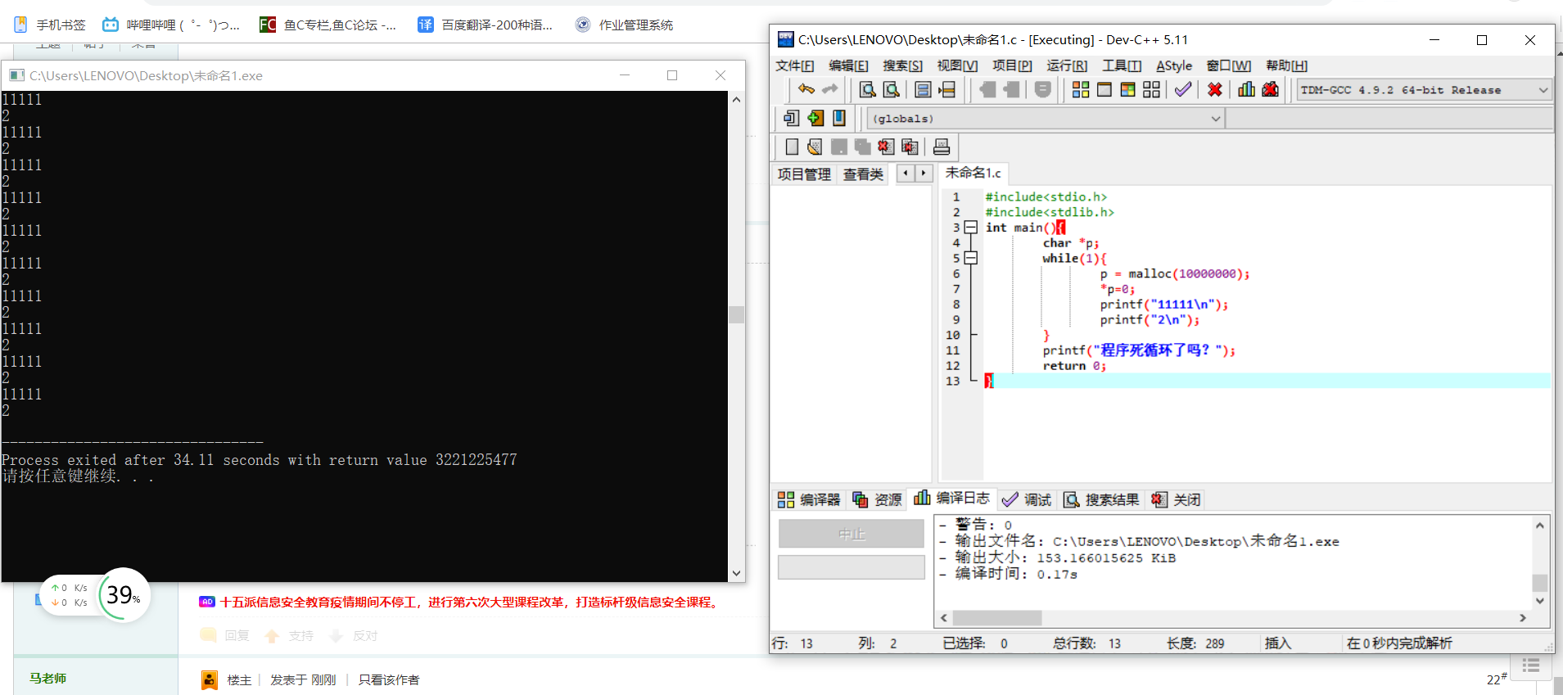The height and width of the screenshot is (695, 1563).
Task: Switch to the 资源 bottom tab
Action: pos(877,499)
